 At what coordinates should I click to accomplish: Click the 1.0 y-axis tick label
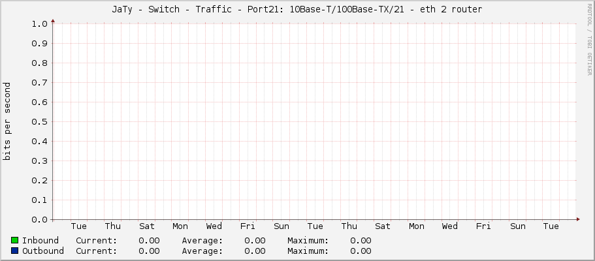[x=39, y=24]
